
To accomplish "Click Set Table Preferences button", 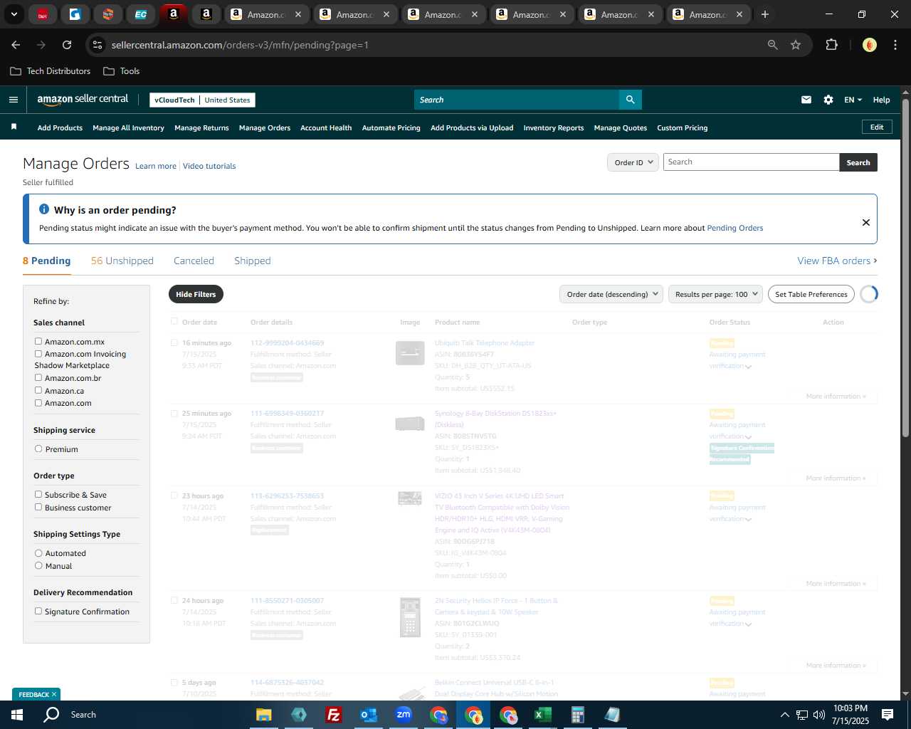I will click(x=811, y=294).
